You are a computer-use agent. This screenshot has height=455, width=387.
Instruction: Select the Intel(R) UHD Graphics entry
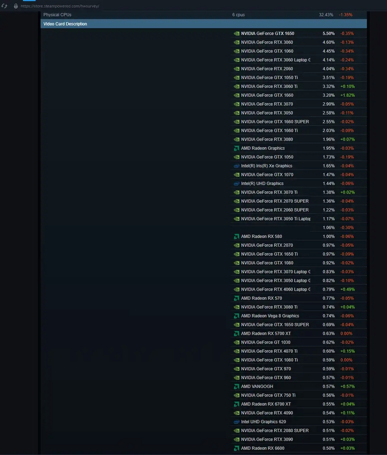tap(262, 183)
